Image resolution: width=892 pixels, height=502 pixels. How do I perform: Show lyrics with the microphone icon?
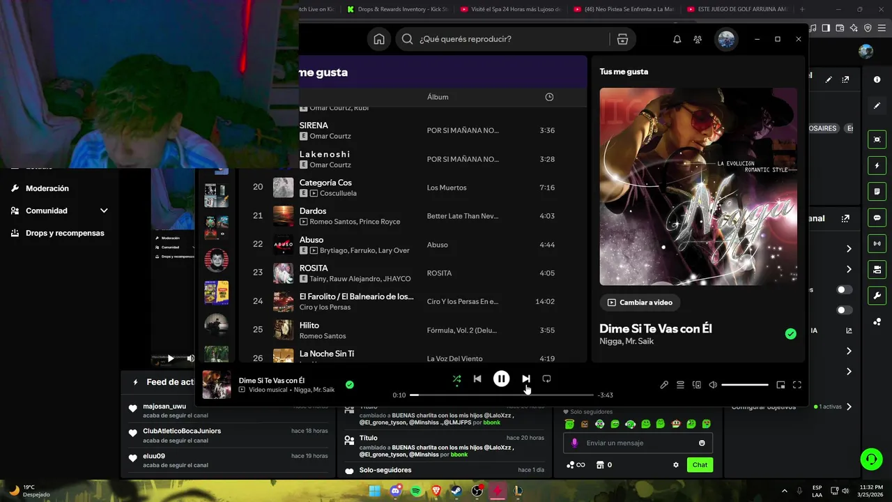664,385
